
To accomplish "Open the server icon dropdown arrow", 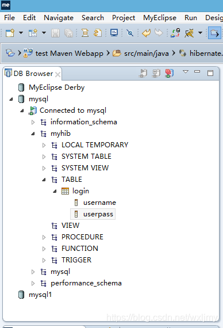I will tap(200, 33).
